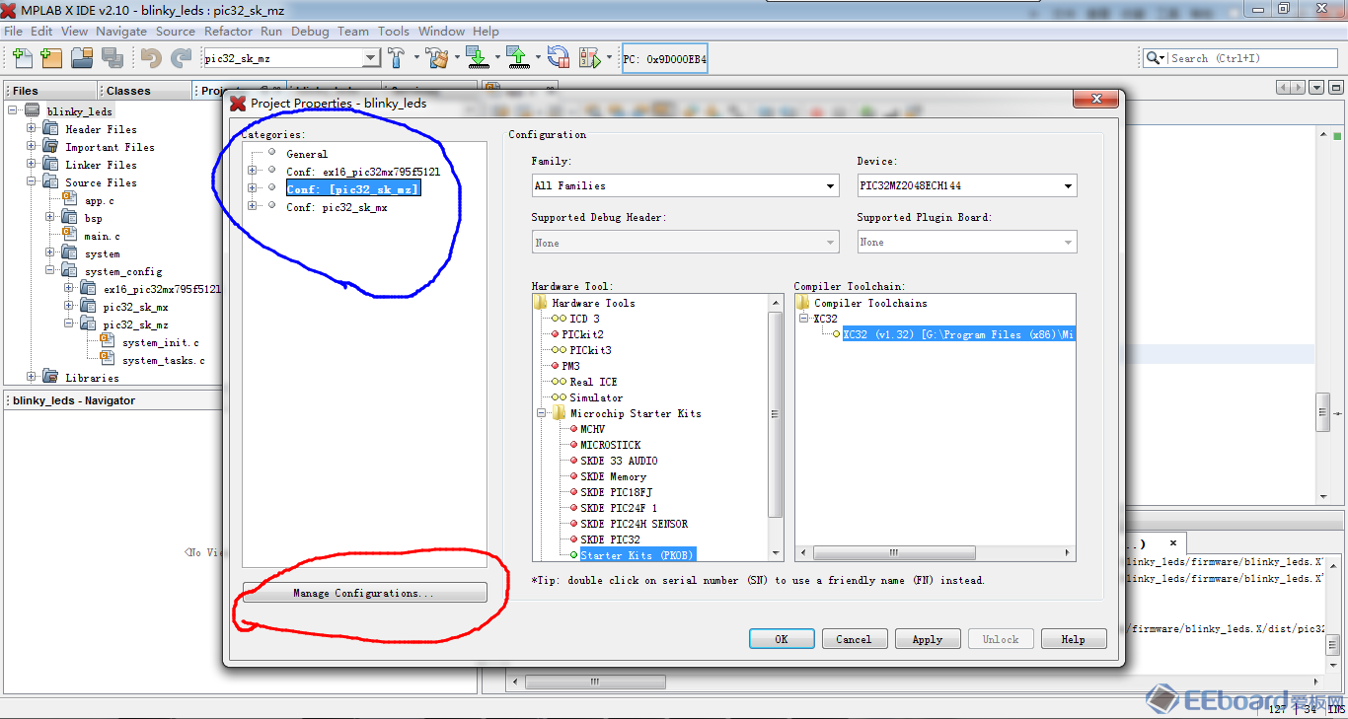Click Help in Project Properties

pyautogui.click(x=1074, y=639)
